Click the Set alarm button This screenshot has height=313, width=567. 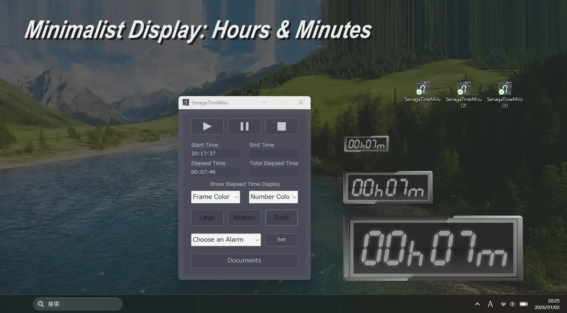[x=281, y=240]
